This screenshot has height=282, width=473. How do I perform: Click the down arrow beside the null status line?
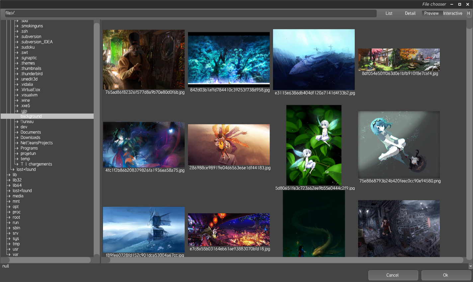(x=470, y=266)
